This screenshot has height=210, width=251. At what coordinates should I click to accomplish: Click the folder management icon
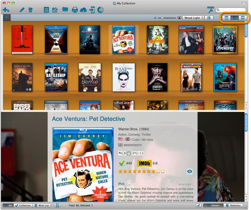[64, 10]
